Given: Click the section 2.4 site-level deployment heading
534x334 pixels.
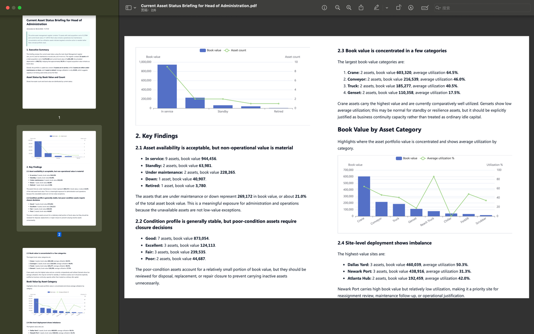Looking at the screenshot, I should pos(385,243).
